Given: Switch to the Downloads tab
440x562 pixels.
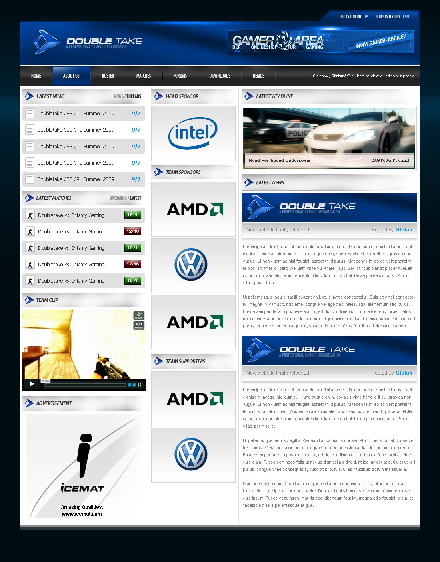Looking at the screenshot, I should pyautogui.click(x=220, y=75).
